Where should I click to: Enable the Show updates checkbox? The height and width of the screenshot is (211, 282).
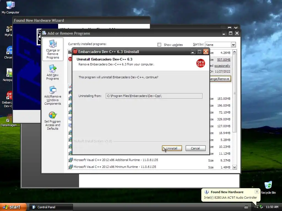[159, 45]
